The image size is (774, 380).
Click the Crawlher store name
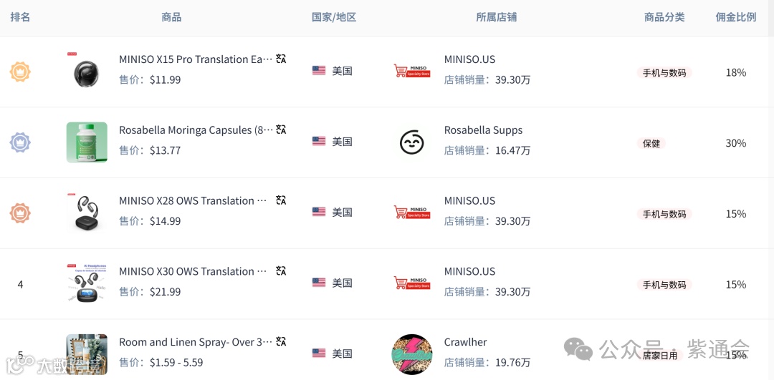click(466, 342)
